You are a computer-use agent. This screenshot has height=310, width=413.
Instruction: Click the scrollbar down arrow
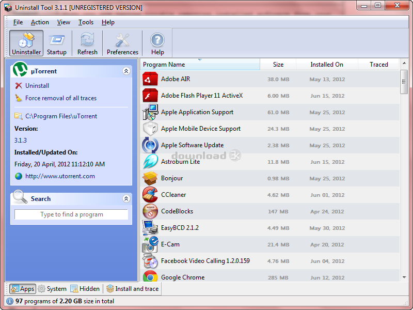(404, 277)
